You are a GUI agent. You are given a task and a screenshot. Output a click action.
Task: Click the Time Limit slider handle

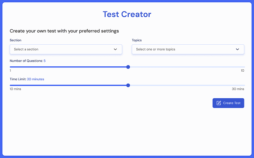pos(128,86)
